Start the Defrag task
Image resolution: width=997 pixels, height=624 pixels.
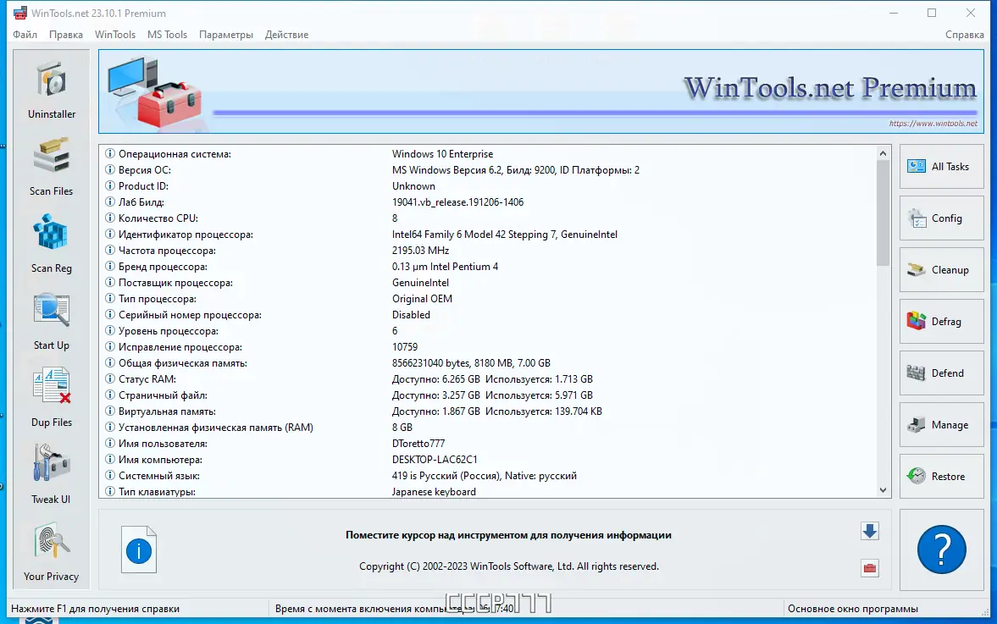[942, 322]
